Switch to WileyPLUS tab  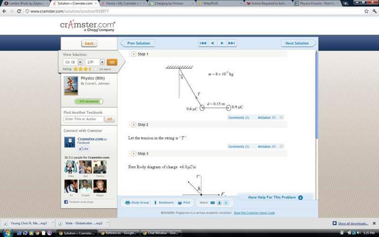click(x=220, y=3)
